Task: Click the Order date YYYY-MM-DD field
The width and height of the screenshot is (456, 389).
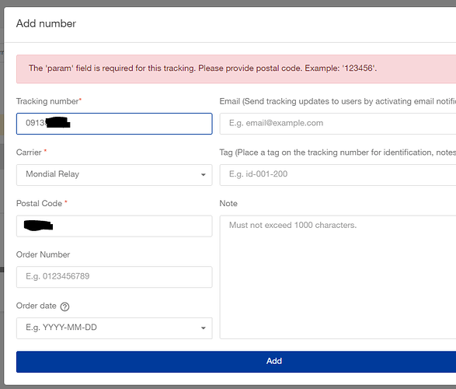Action: tap(114, 328)
